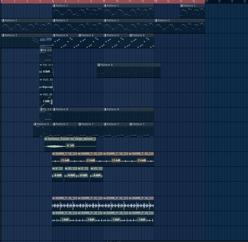Open menu icon of Pattern 7 clip at bar 11
The image size is (248, 242).
pyautogui.click(x=130, y=124)
